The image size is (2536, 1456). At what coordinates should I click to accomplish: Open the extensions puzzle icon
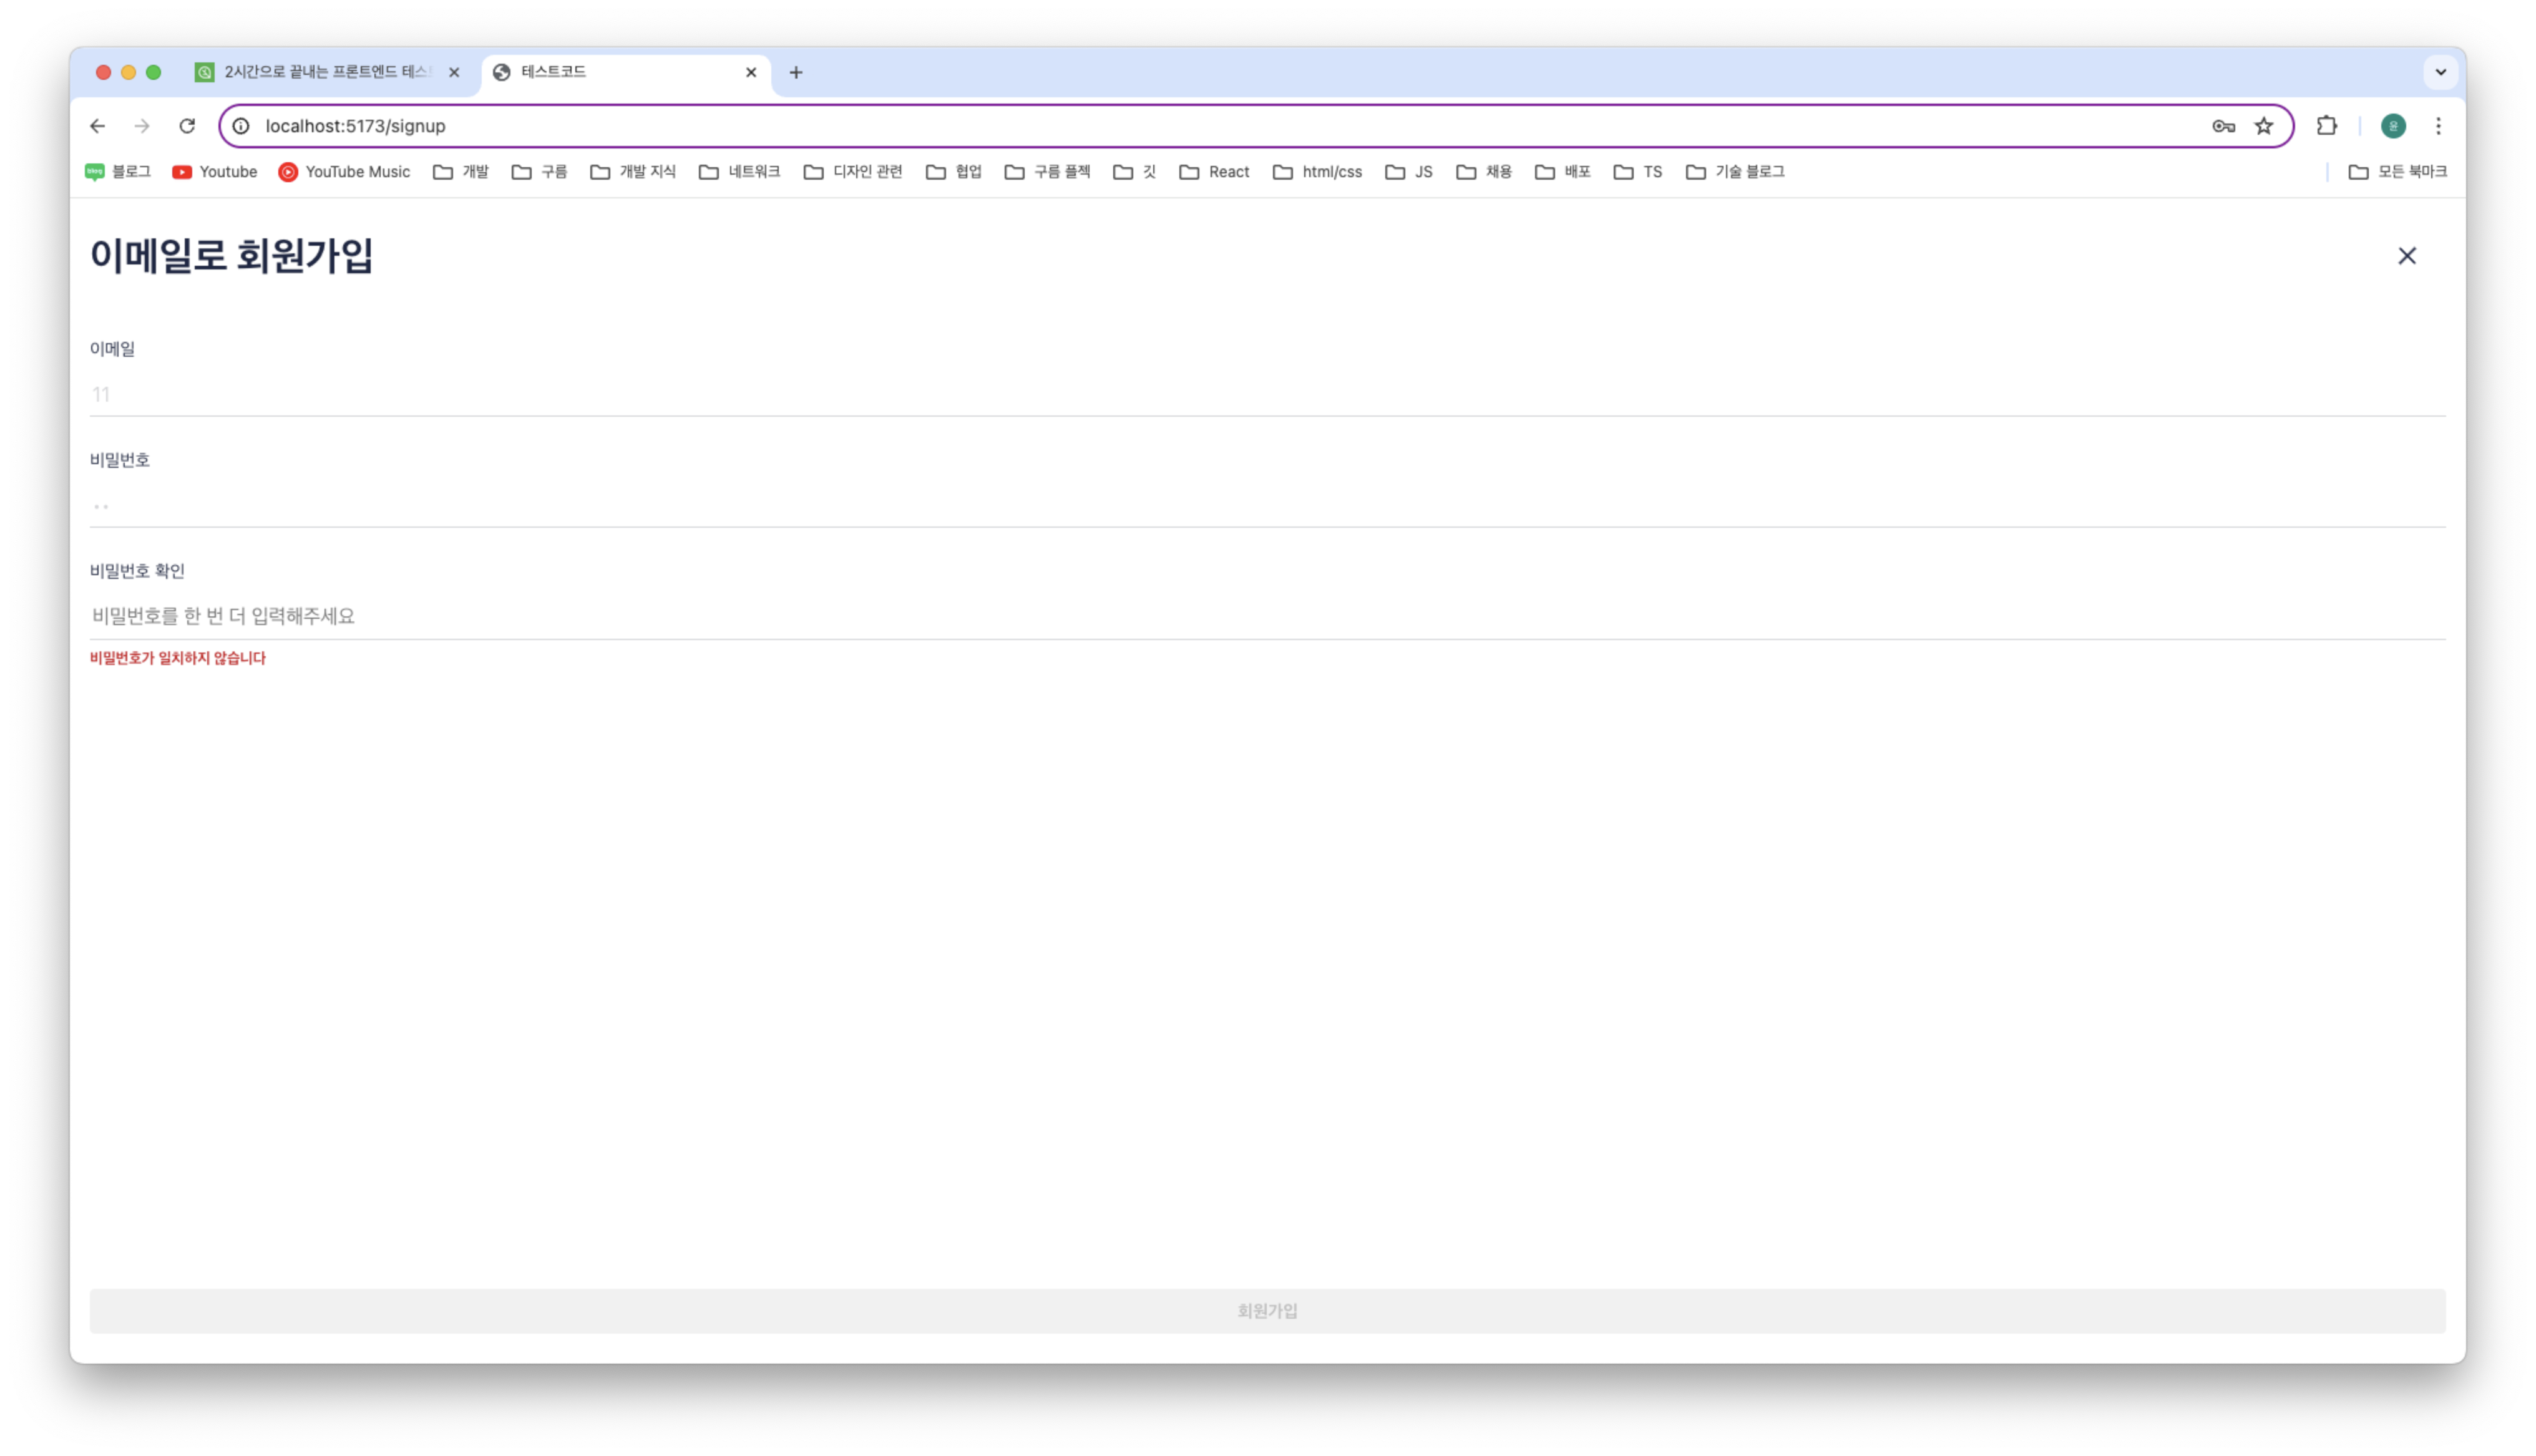(2327, 126)
